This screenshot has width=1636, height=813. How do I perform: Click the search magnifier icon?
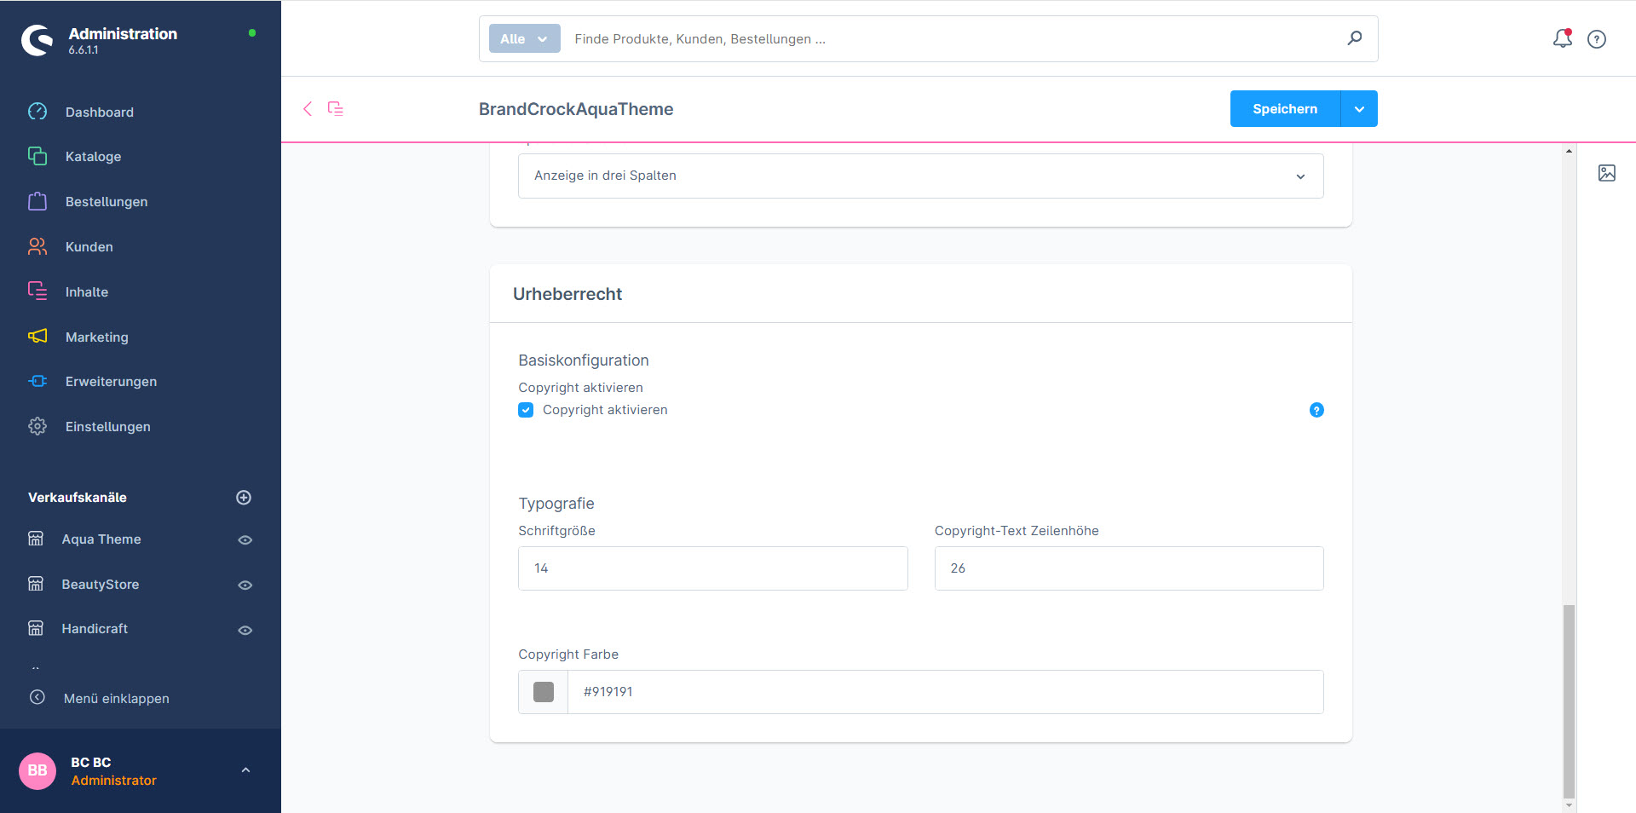click(x=1354, y=38)
